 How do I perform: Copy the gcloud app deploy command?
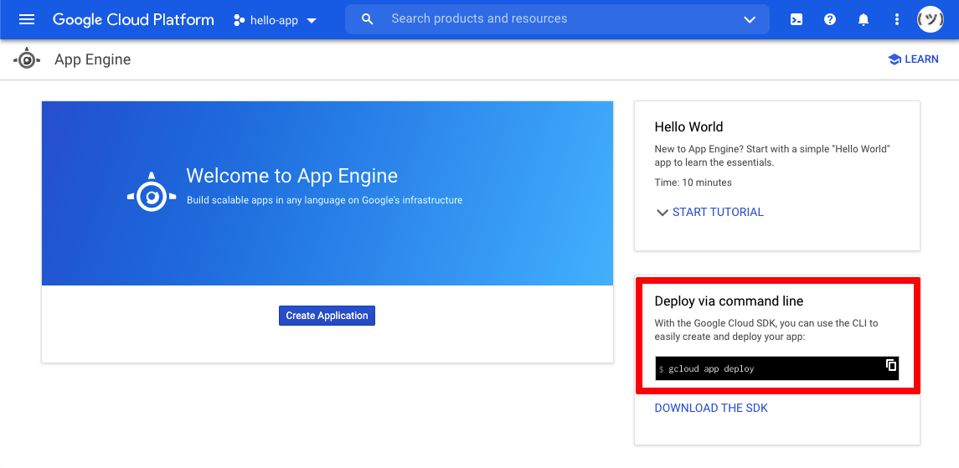[891, 365]
